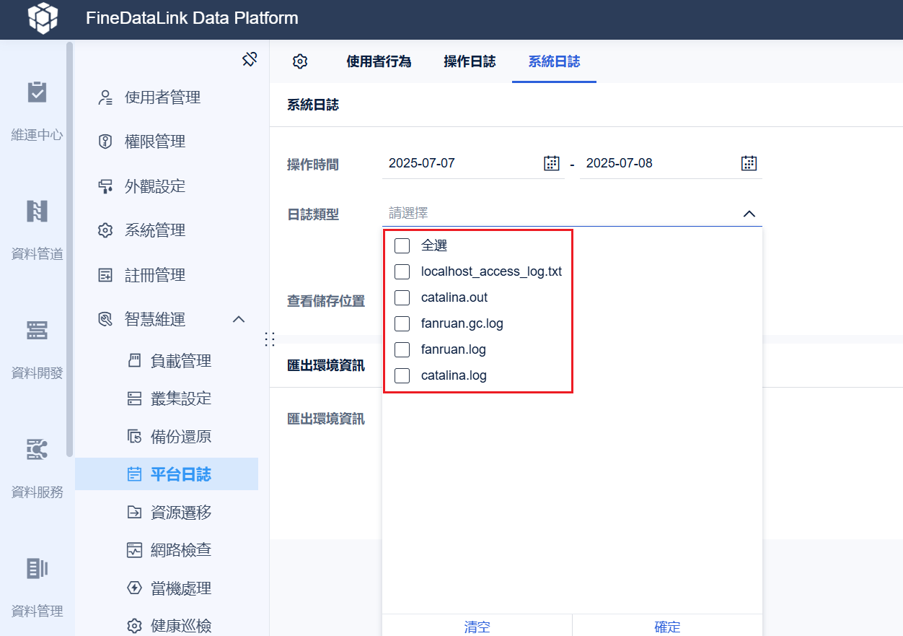Tick the localhost_access_log.txt checkbox
Image resolution: width=903 pixels, height=636 pixels.
(x=402, y=271)
